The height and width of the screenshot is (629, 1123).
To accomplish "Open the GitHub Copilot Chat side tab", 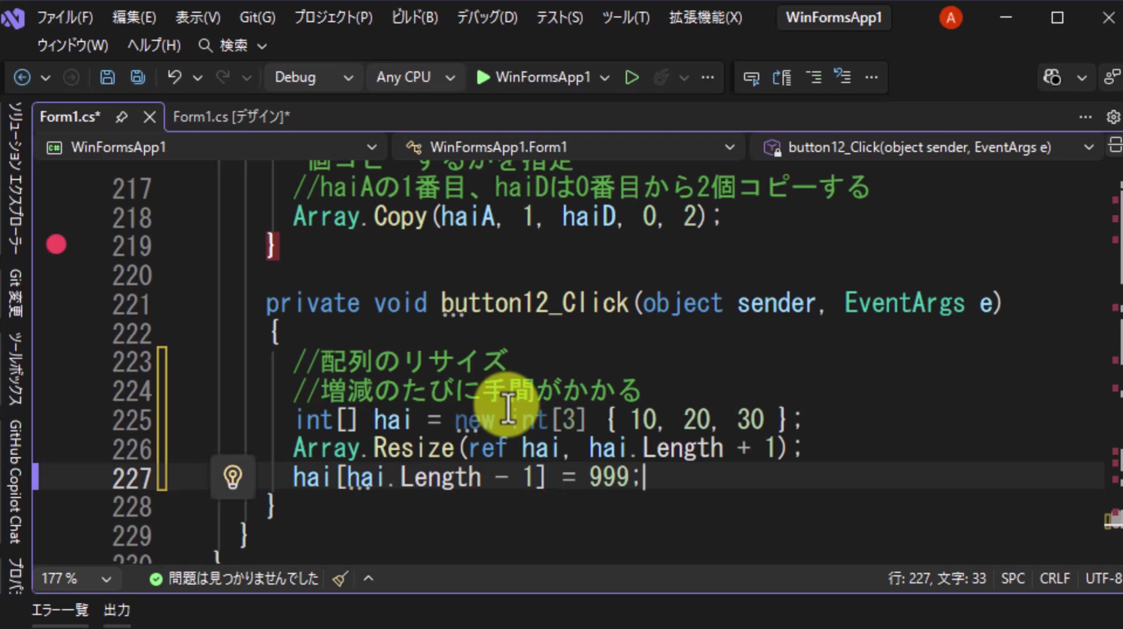I will pos(15,481).
